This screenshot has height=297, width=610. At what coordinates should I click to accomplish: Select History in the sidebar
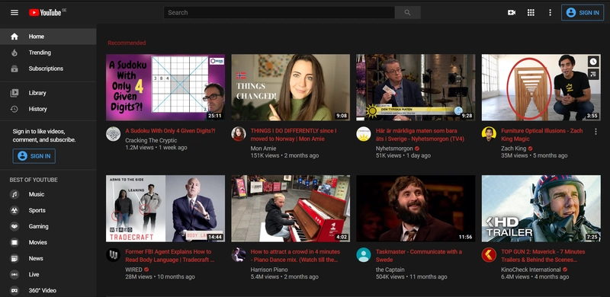tap(48, 109)
